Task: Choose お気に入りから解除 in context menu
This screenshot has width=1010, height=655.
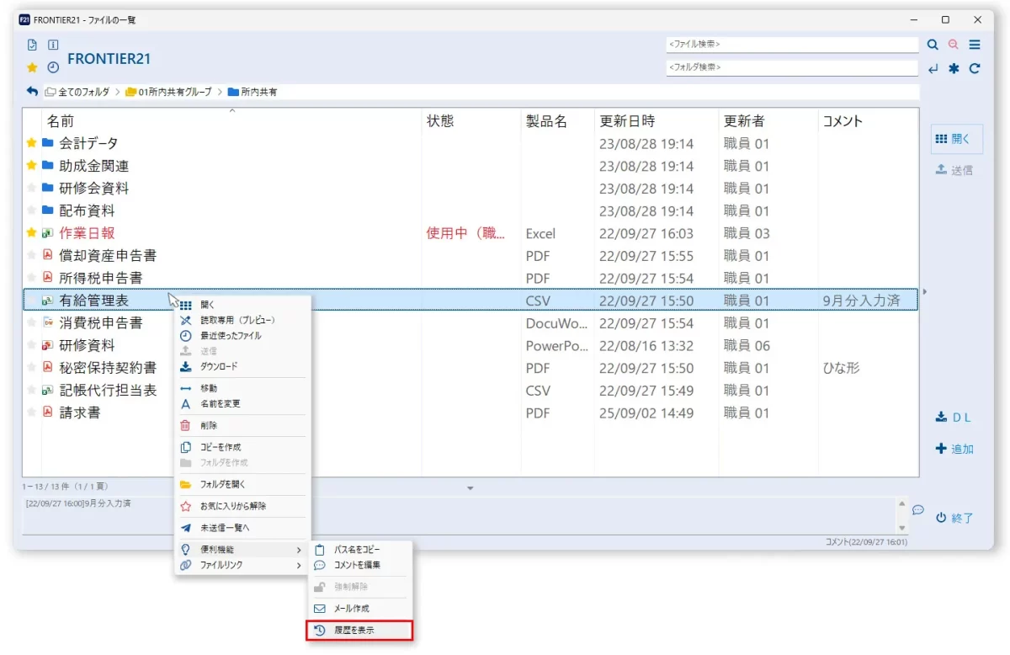Action: point(242,506)
